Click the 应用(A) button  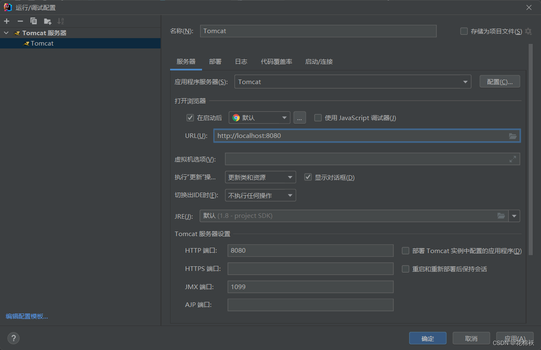coord(515,338)
